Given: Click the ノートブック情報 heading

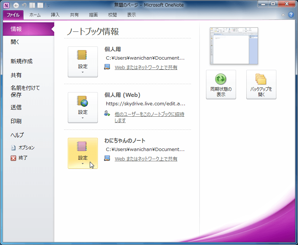Looking at the screenshot, I should click(93, 31).
